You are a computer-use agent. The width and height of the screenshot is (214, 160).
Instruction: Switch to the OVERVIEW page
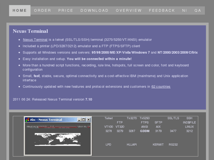coord(129,11)
